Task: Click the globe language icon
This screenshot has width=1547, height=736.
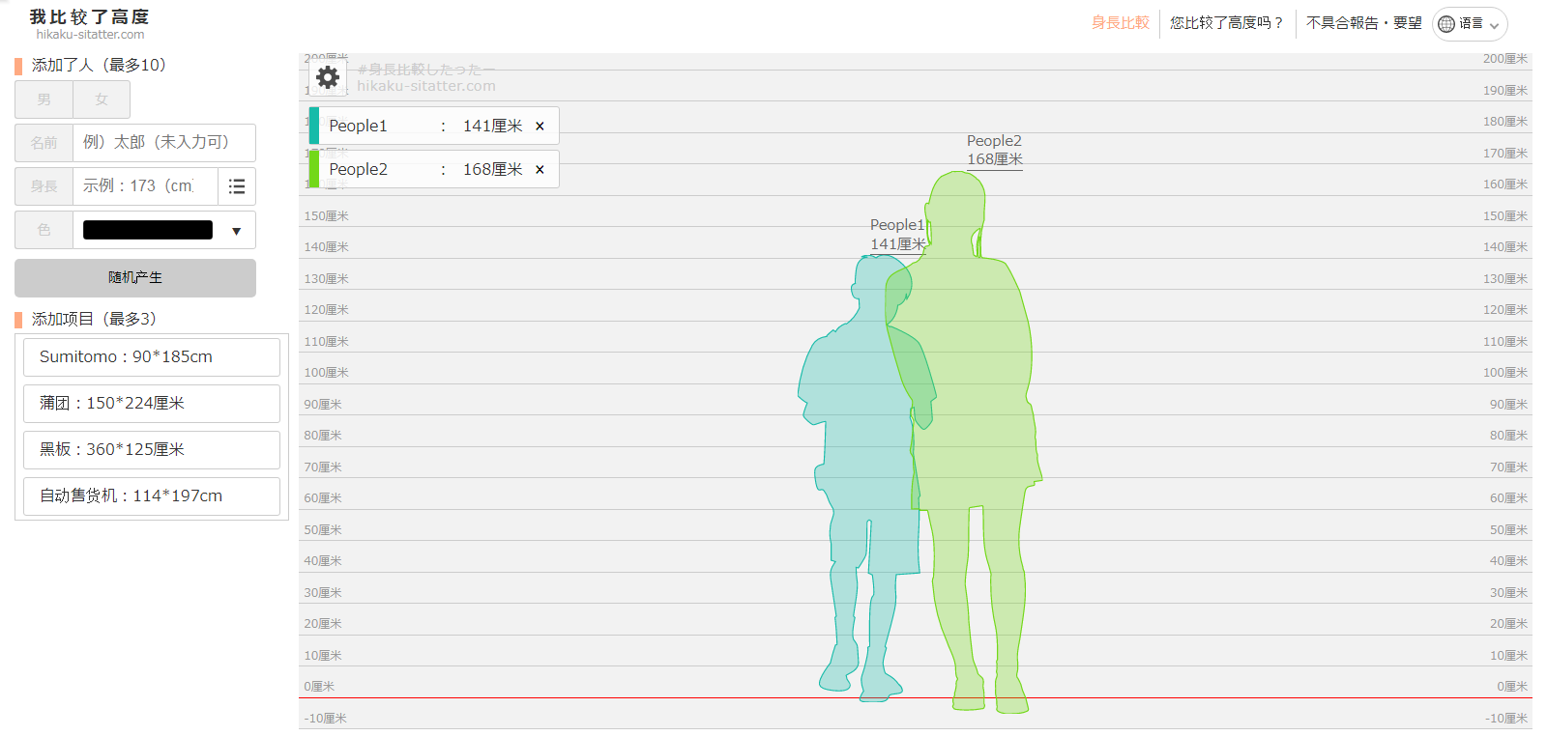Action: click(x=1446, y=24)
